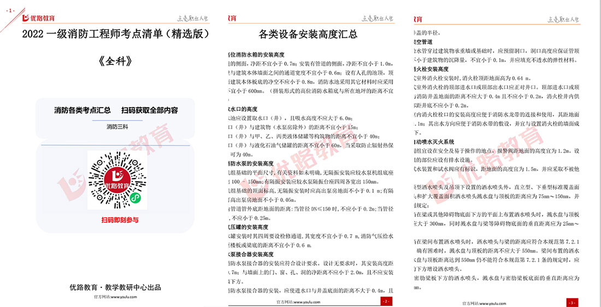This screenshot has width=601, height=307.
Task: Click the red logo in the QR code center
Action: [116, 180]
